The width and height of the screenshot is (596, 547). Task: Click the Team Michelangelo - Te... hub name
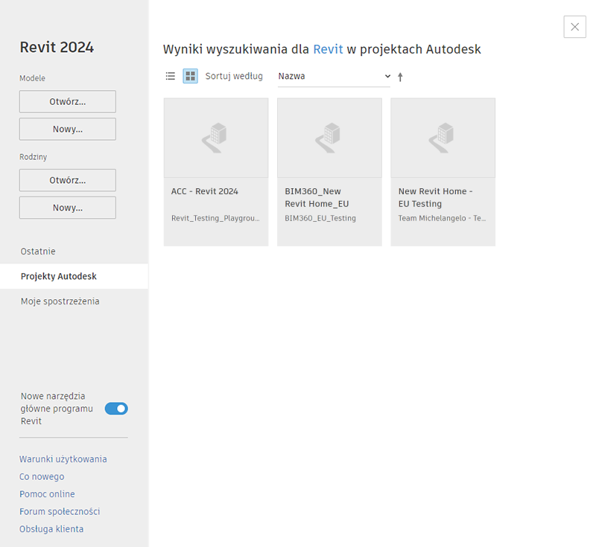(x=442, y=218)
